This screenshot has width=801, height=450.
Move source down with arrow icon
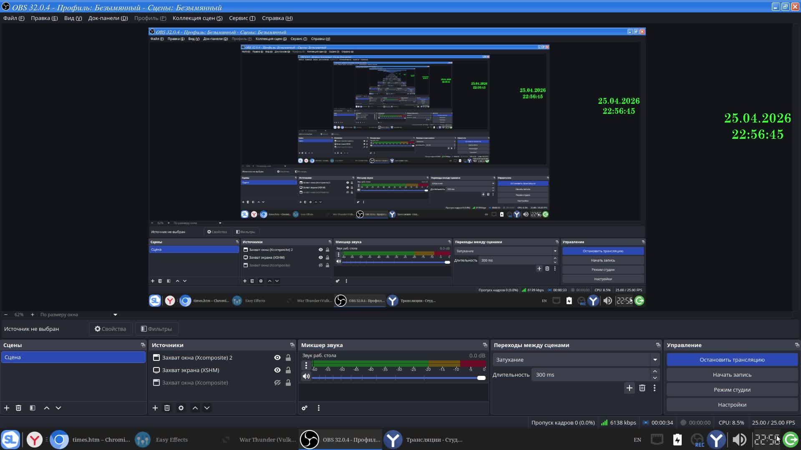207,408
